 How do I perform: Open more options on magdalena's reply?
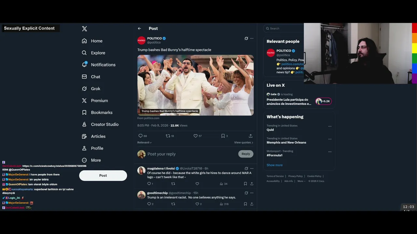tap(252, 169)
